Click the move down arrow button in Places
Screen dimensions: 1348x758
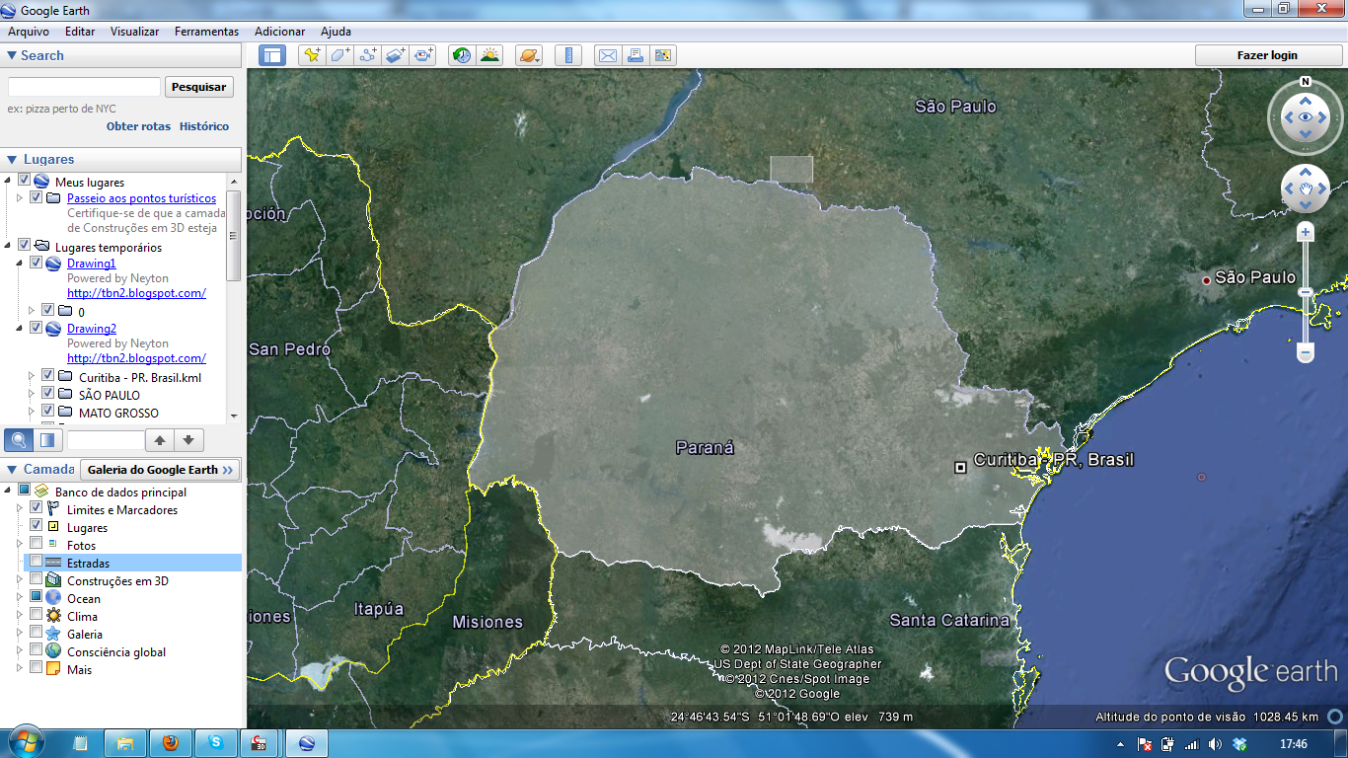point(188,440)
